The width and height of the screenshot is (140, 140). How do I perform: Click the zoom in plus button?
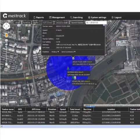point(6,40)
